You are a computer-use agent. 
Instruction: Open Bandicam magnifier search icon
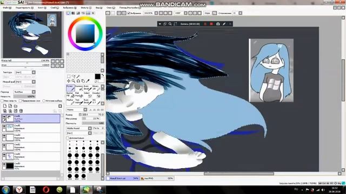pos(170,24)
